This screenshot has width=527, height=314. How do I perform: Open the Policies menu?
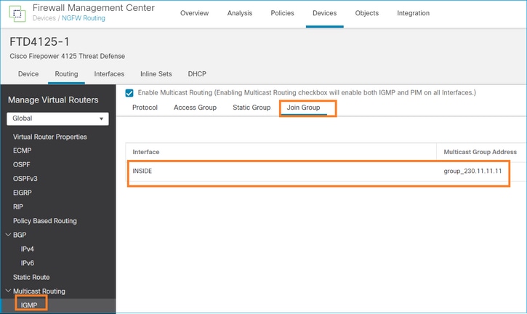(282, 13)
